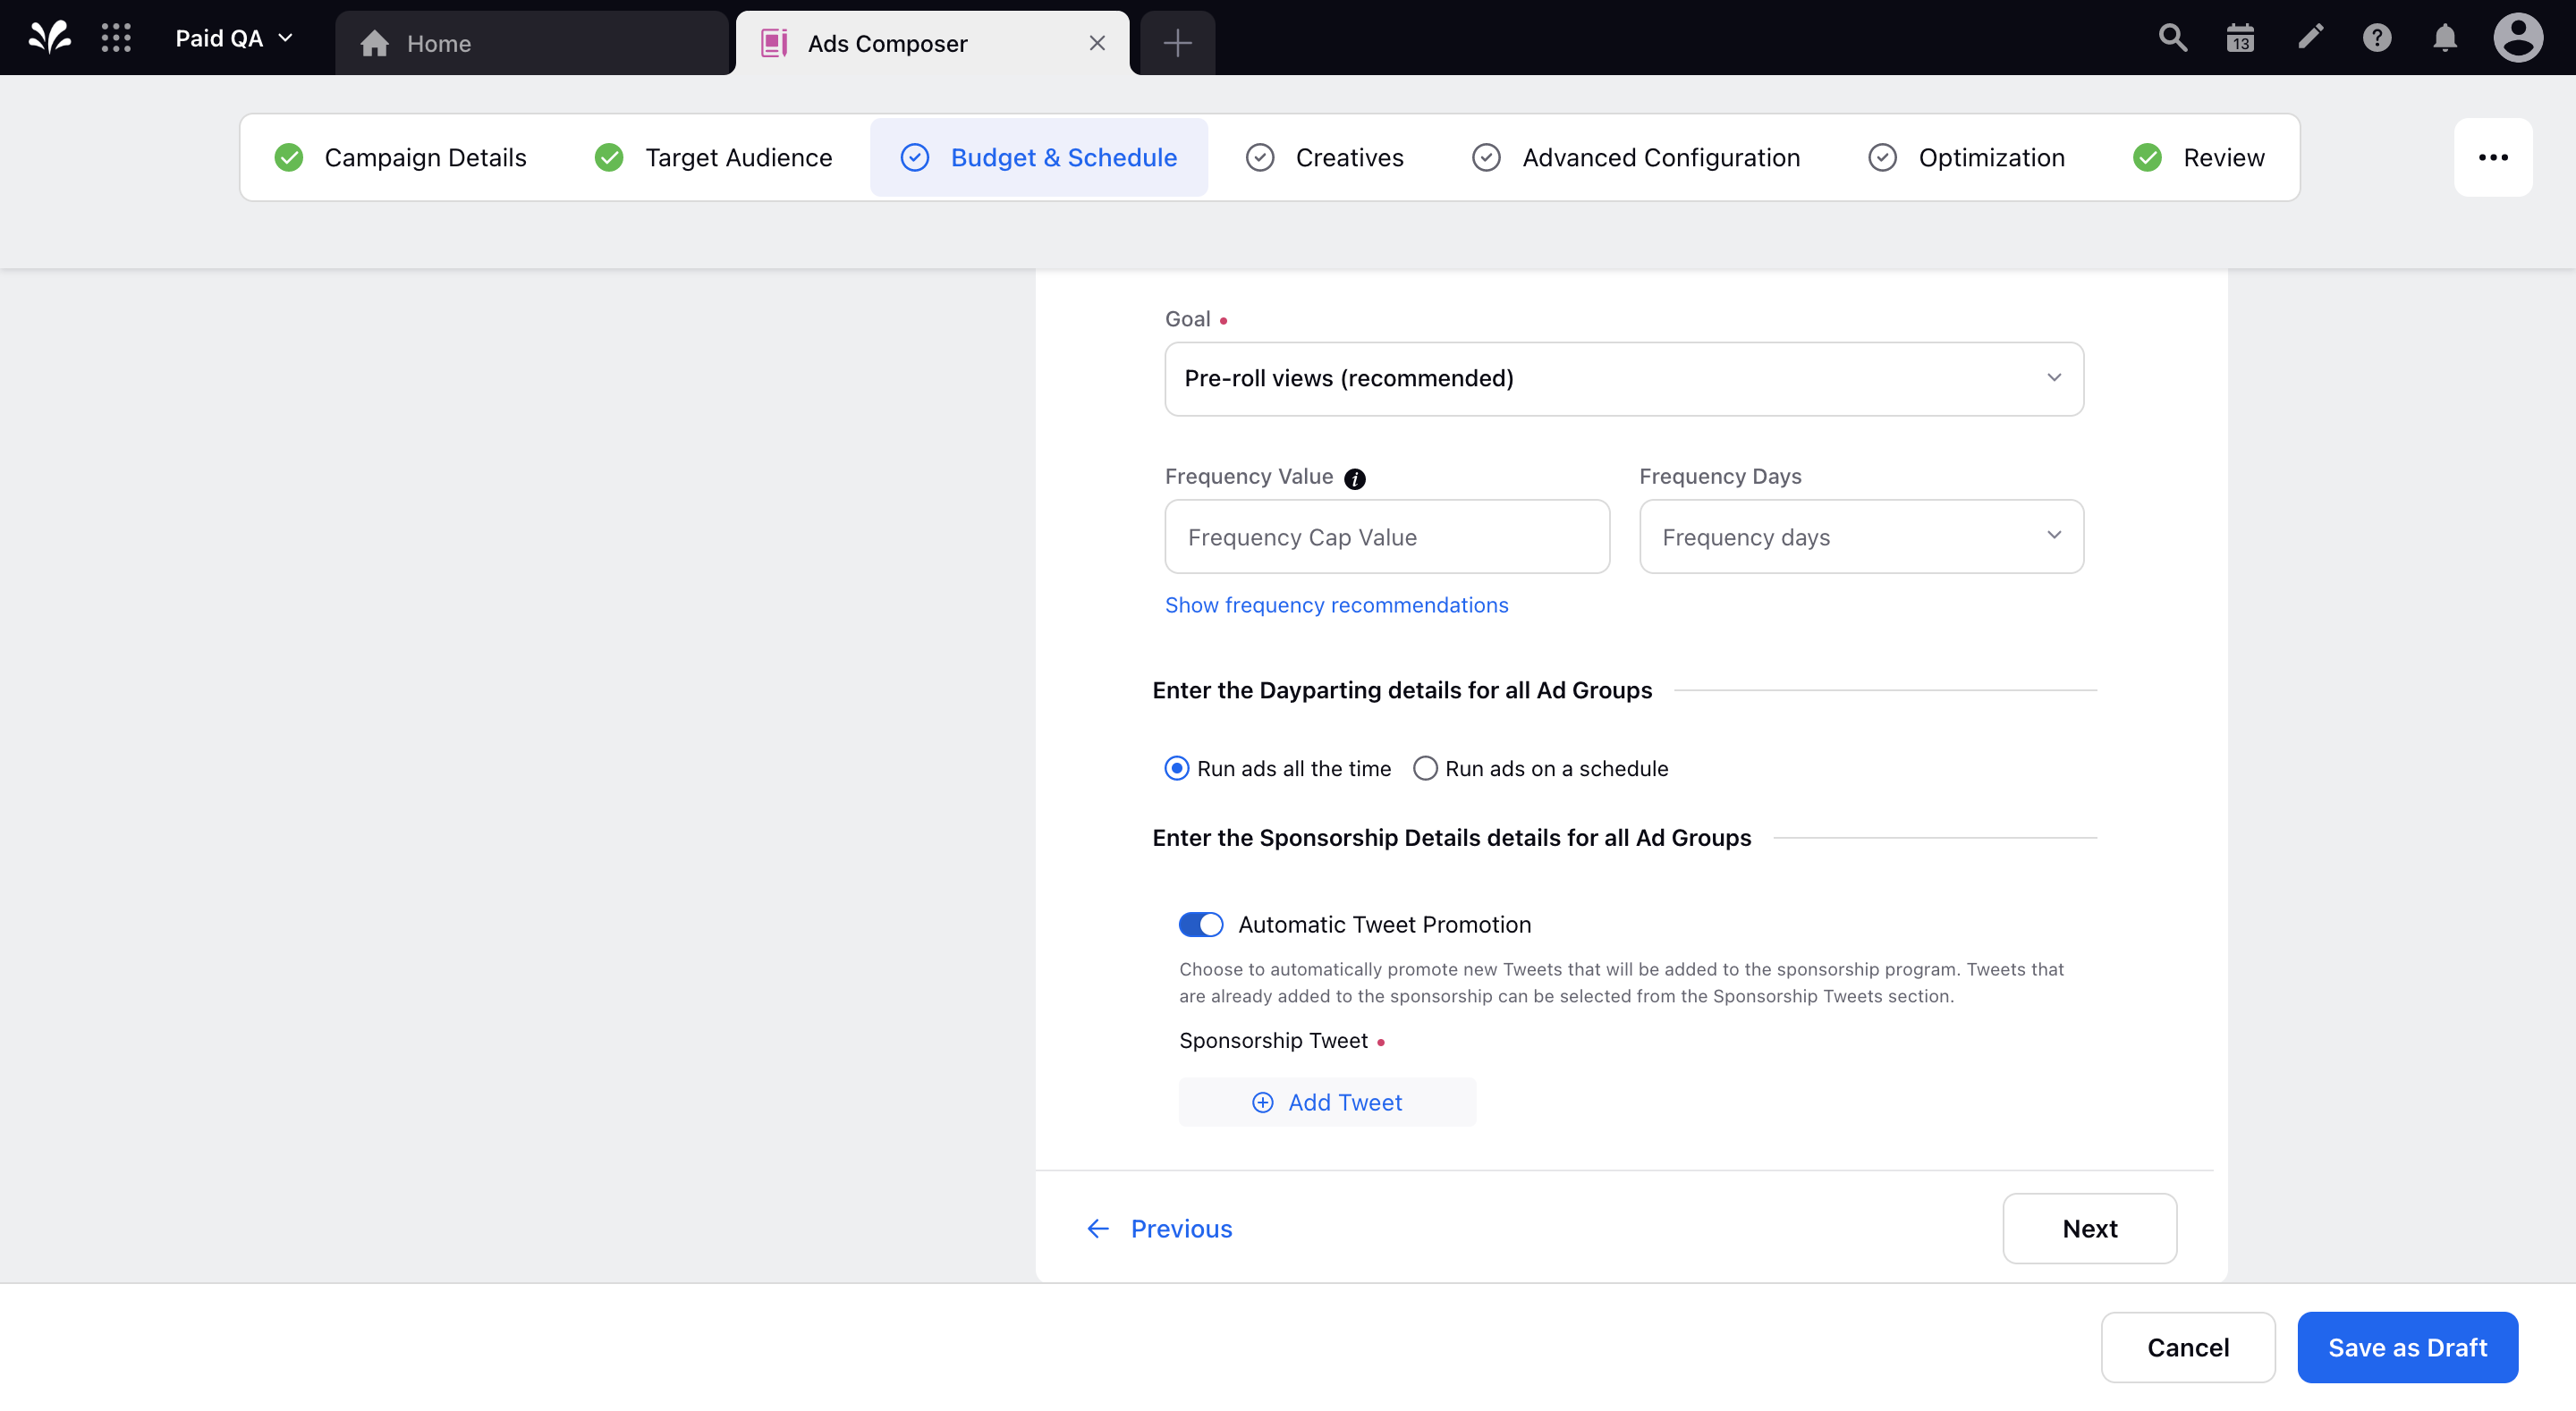Go to Target Audience step
The width and height of the screenshot is (2576, 1411).
pos(713,157)
